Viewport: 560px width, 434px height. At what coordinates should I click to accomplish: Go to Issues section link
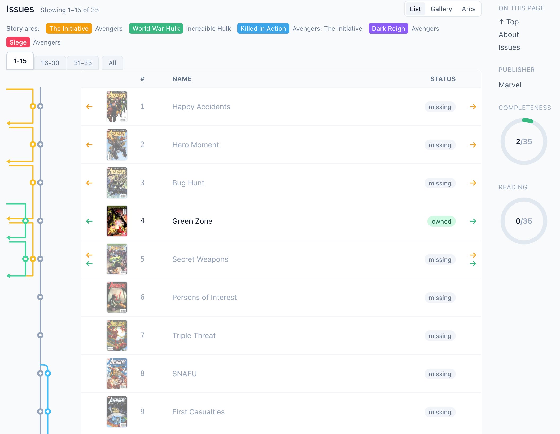(509, 47)
